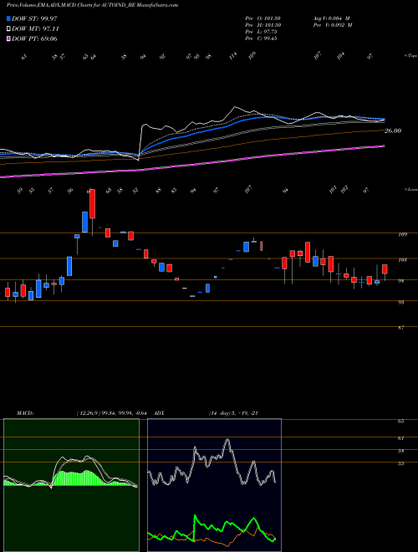Select the 'DOW ST: 99.97' legend text

point(34,18)
